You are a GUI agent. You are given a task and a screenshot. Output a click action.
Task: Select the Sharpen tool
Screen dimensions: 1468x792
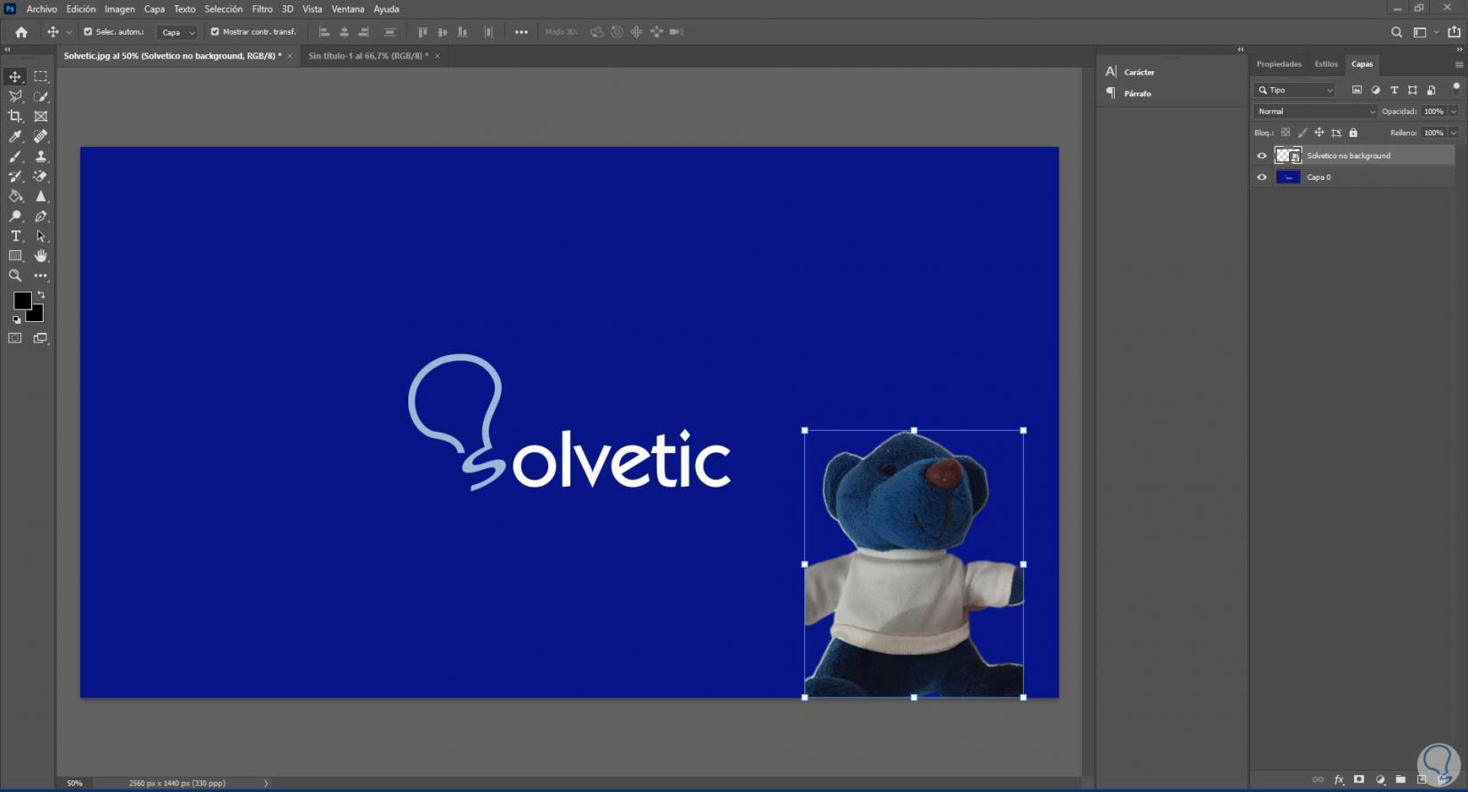point(41,196)
